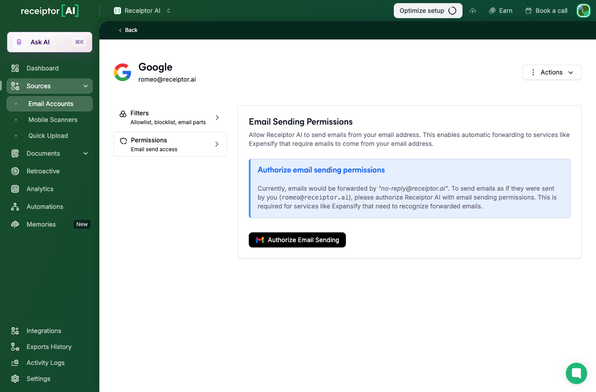Screen dimensions: 596x392
Task: Click the Dashboard grid icon
Action: tap(15, 68)
